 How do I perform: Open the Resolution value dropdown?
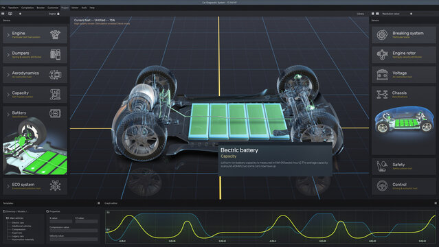[x=391, y=14]
